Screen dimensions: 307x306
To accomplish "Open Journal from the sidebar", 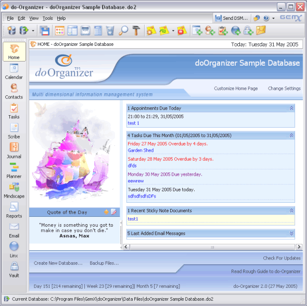I will click(x=14, y=151).
